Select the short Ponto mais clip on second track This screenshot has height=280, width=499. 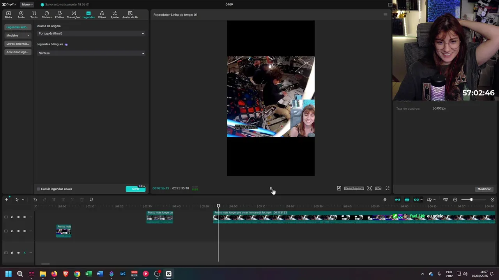pyautogui.click(x=64, y=231)
